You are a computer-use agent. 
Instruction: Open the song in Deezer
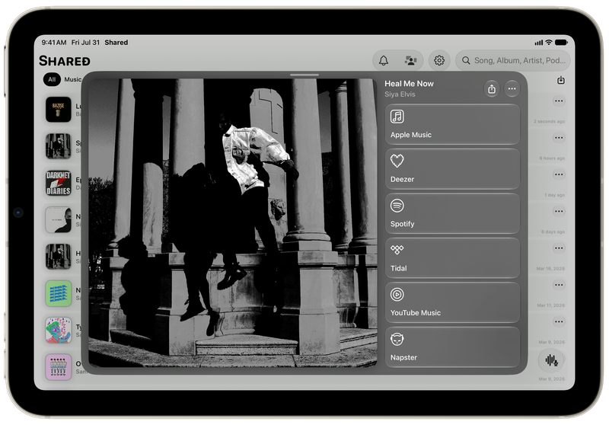click(452, 169)
